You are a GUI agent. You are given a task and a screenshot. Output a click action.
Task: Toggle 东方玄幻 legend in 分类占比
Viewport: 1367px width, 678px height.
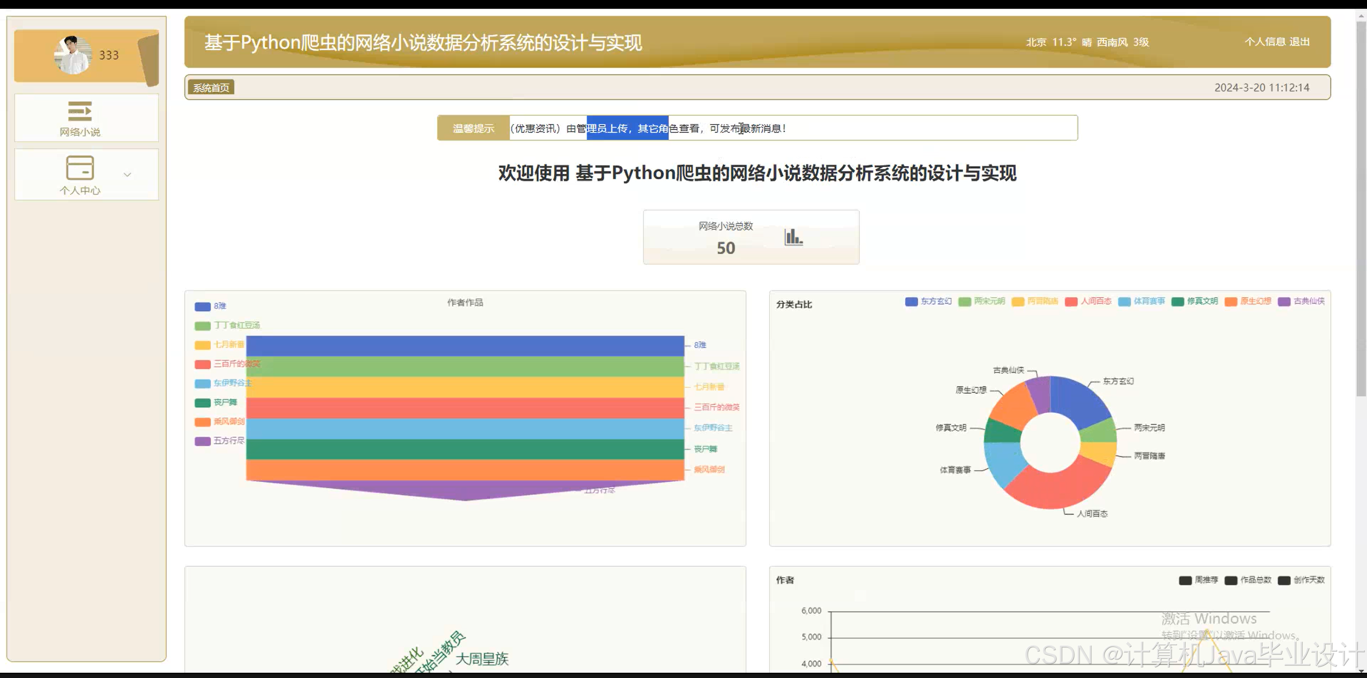[928, 302]
